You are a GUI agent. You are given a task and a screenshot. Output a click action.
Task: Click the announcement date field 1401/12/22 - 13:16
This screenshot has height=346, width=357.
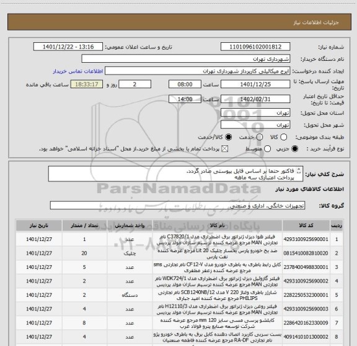(68, 47)
